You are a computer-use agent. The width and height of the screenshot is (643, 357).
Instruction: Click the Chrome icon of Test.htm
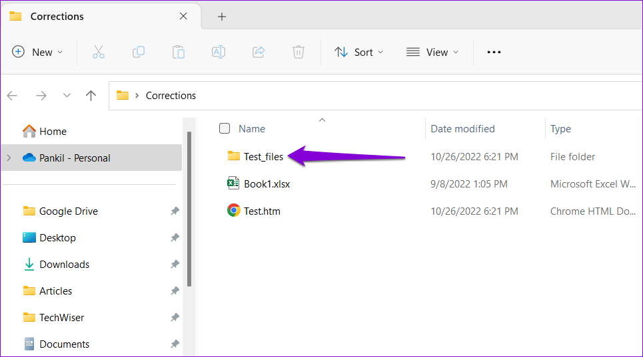234,210
